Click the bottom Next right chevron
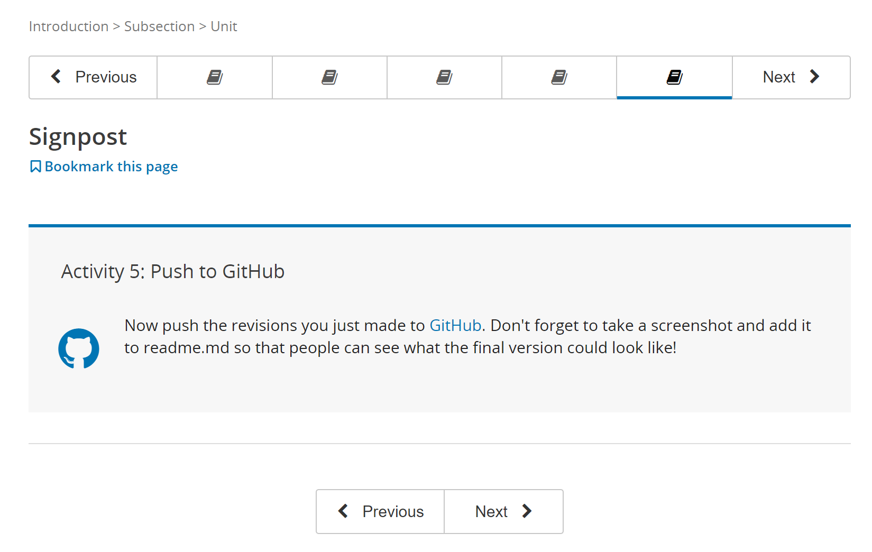The width and height of the screenshot is (872, 552). [x=527, y=511]
